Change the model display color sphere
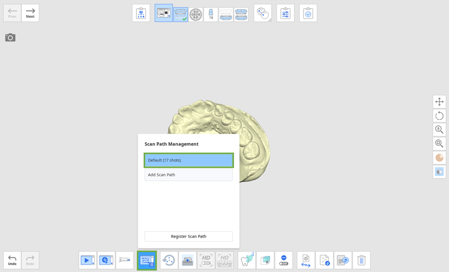This screenshot has height=272, width=449. (x=439, y=158)
